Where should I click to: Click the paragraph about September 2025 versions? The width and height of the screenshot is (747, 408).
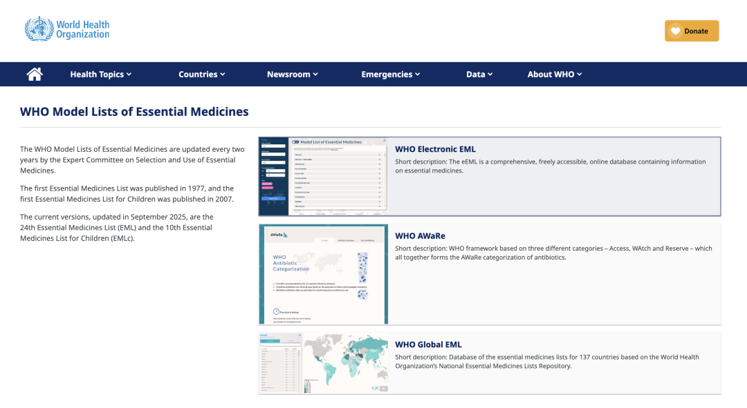tap(117, 227)
